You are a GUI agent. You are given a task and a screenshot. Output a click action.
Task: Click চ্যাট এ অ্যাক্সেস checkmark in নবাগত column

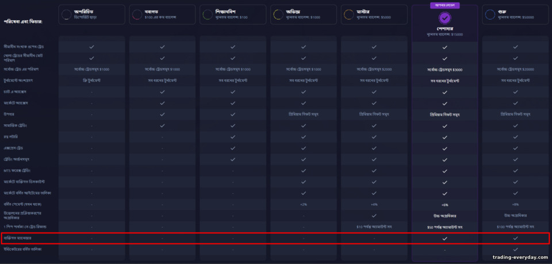162,92
